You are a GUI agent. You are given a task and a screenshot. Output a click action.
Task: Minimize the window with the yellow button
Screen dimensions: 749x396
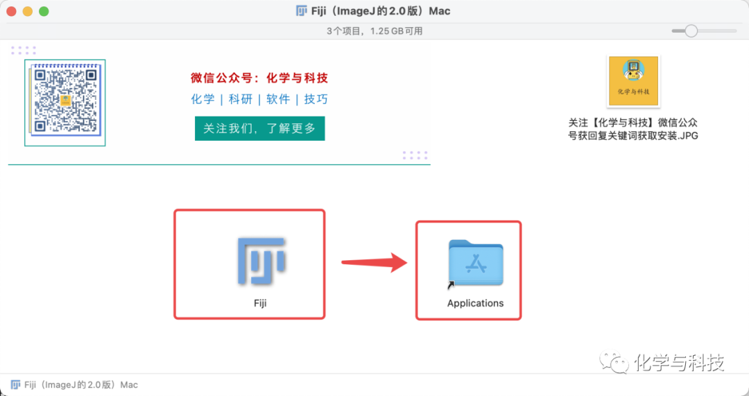click(x=28, y=12)
